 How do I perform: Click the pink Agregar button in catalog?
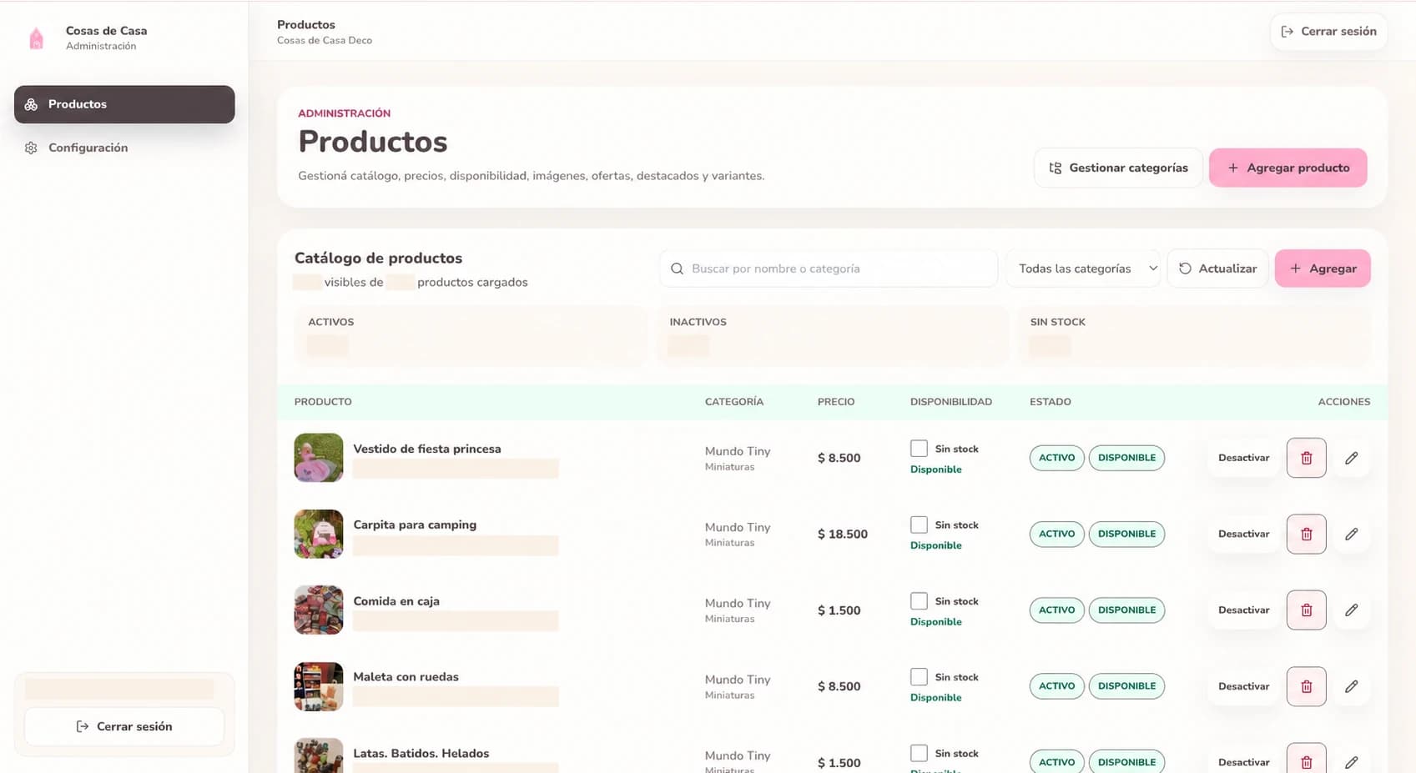click(x=1323, y=269)
